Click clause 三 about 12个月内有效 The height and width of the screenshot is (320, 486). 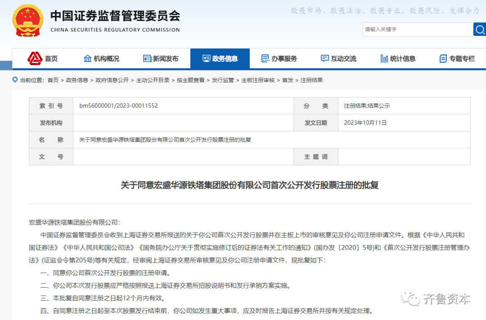104,298
